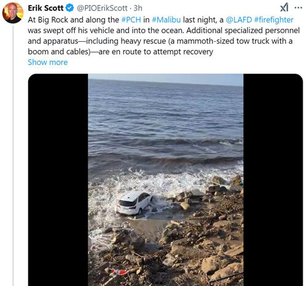Open the #firefighter hashtag

pyautogui.click(x=274, y=20)
